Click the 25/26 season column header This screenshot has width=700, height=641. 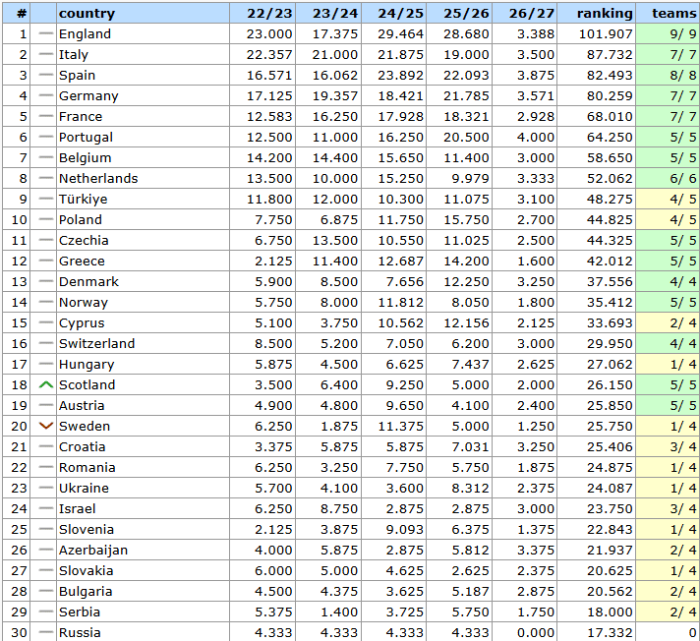click(x=466, y=14)
